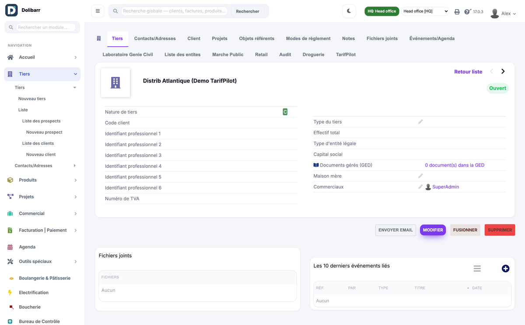Viewport: 525px width, 325px height.
Task: Click the Boucherie icon
Action: tap(11, 307)
